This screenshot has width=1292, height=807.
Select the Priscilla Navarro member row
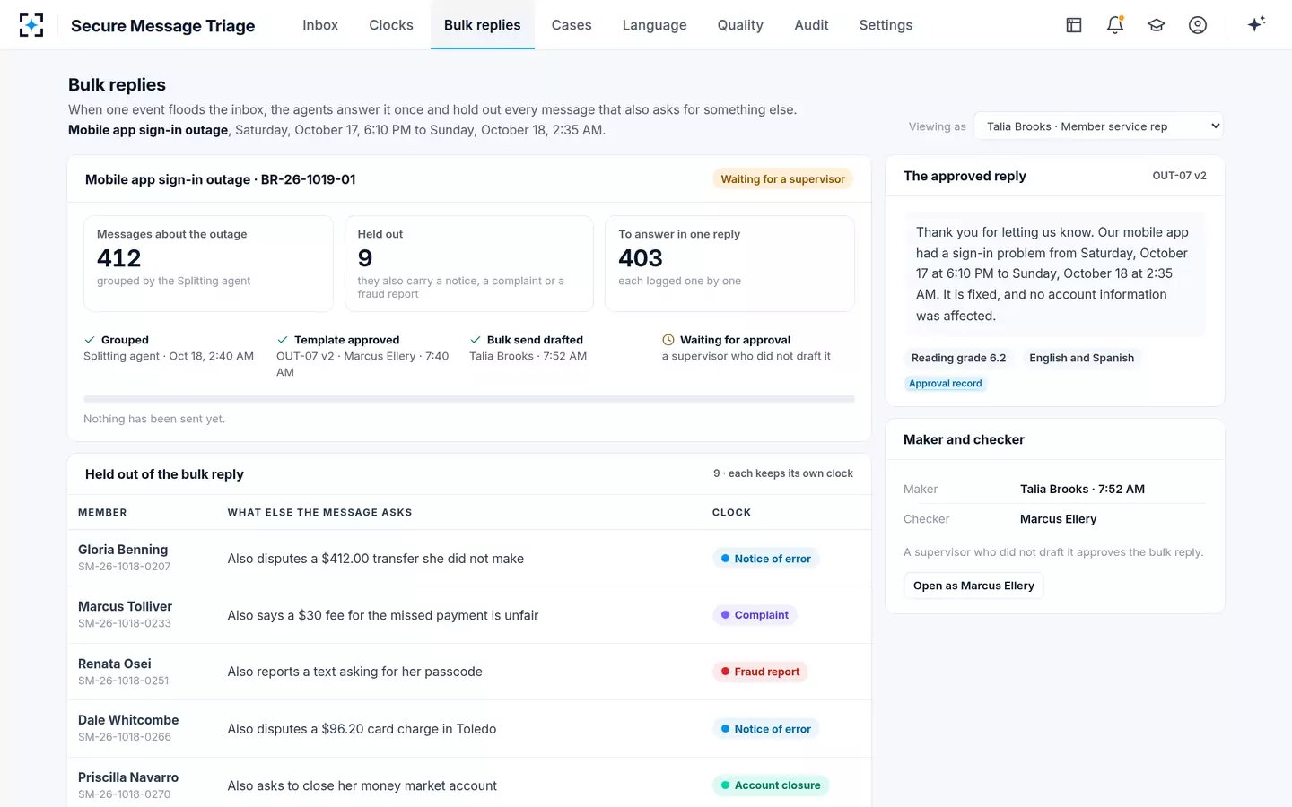tap(469, 783)
